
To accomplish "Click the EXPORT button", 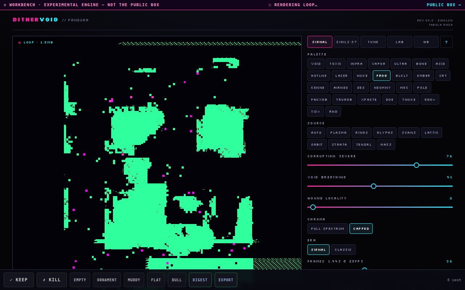I will coord(226,280).
